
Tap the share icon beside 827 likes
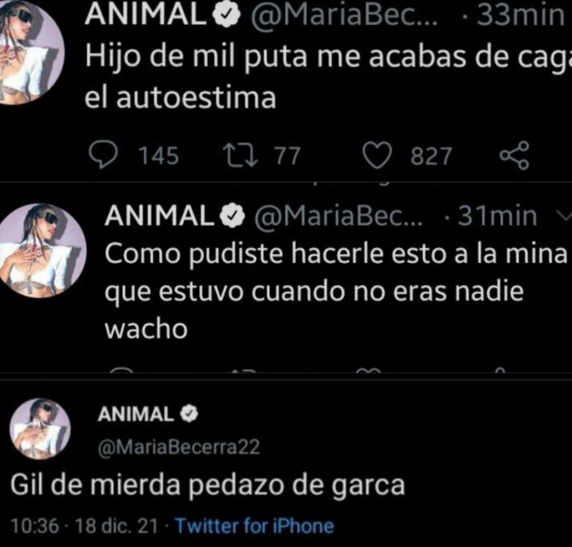pyautogui.click(x=514, y=155)
